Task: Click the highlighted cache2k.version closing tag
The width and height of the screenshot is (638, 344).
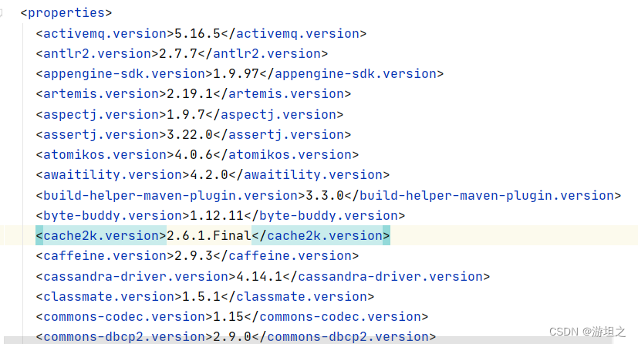Action: pos(321,235)
